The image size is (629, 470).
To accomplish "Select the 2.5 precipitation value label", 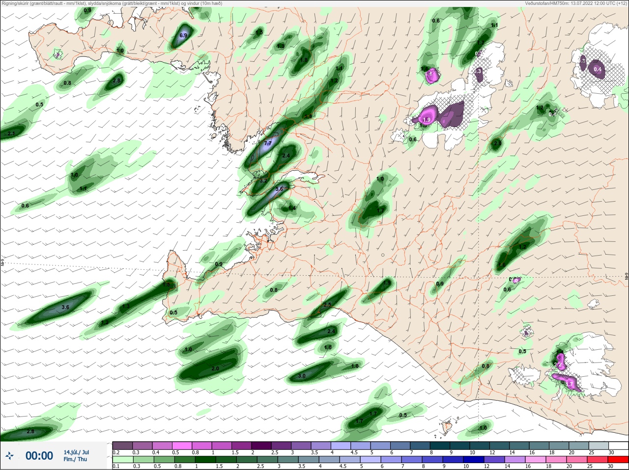I will point(327,305).
